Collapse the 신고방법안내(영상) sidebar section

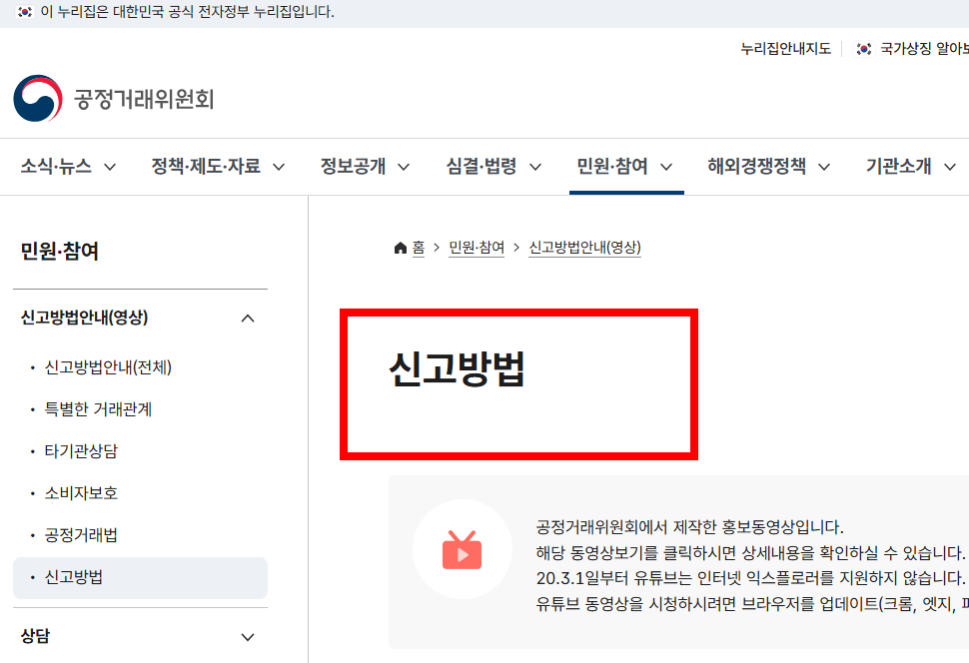[247, 318]
